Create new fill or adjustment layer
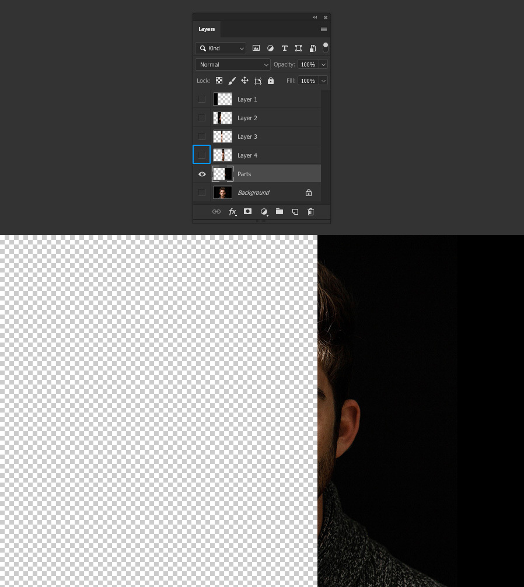This screenshot has height=587, width=524. point(264,212)
